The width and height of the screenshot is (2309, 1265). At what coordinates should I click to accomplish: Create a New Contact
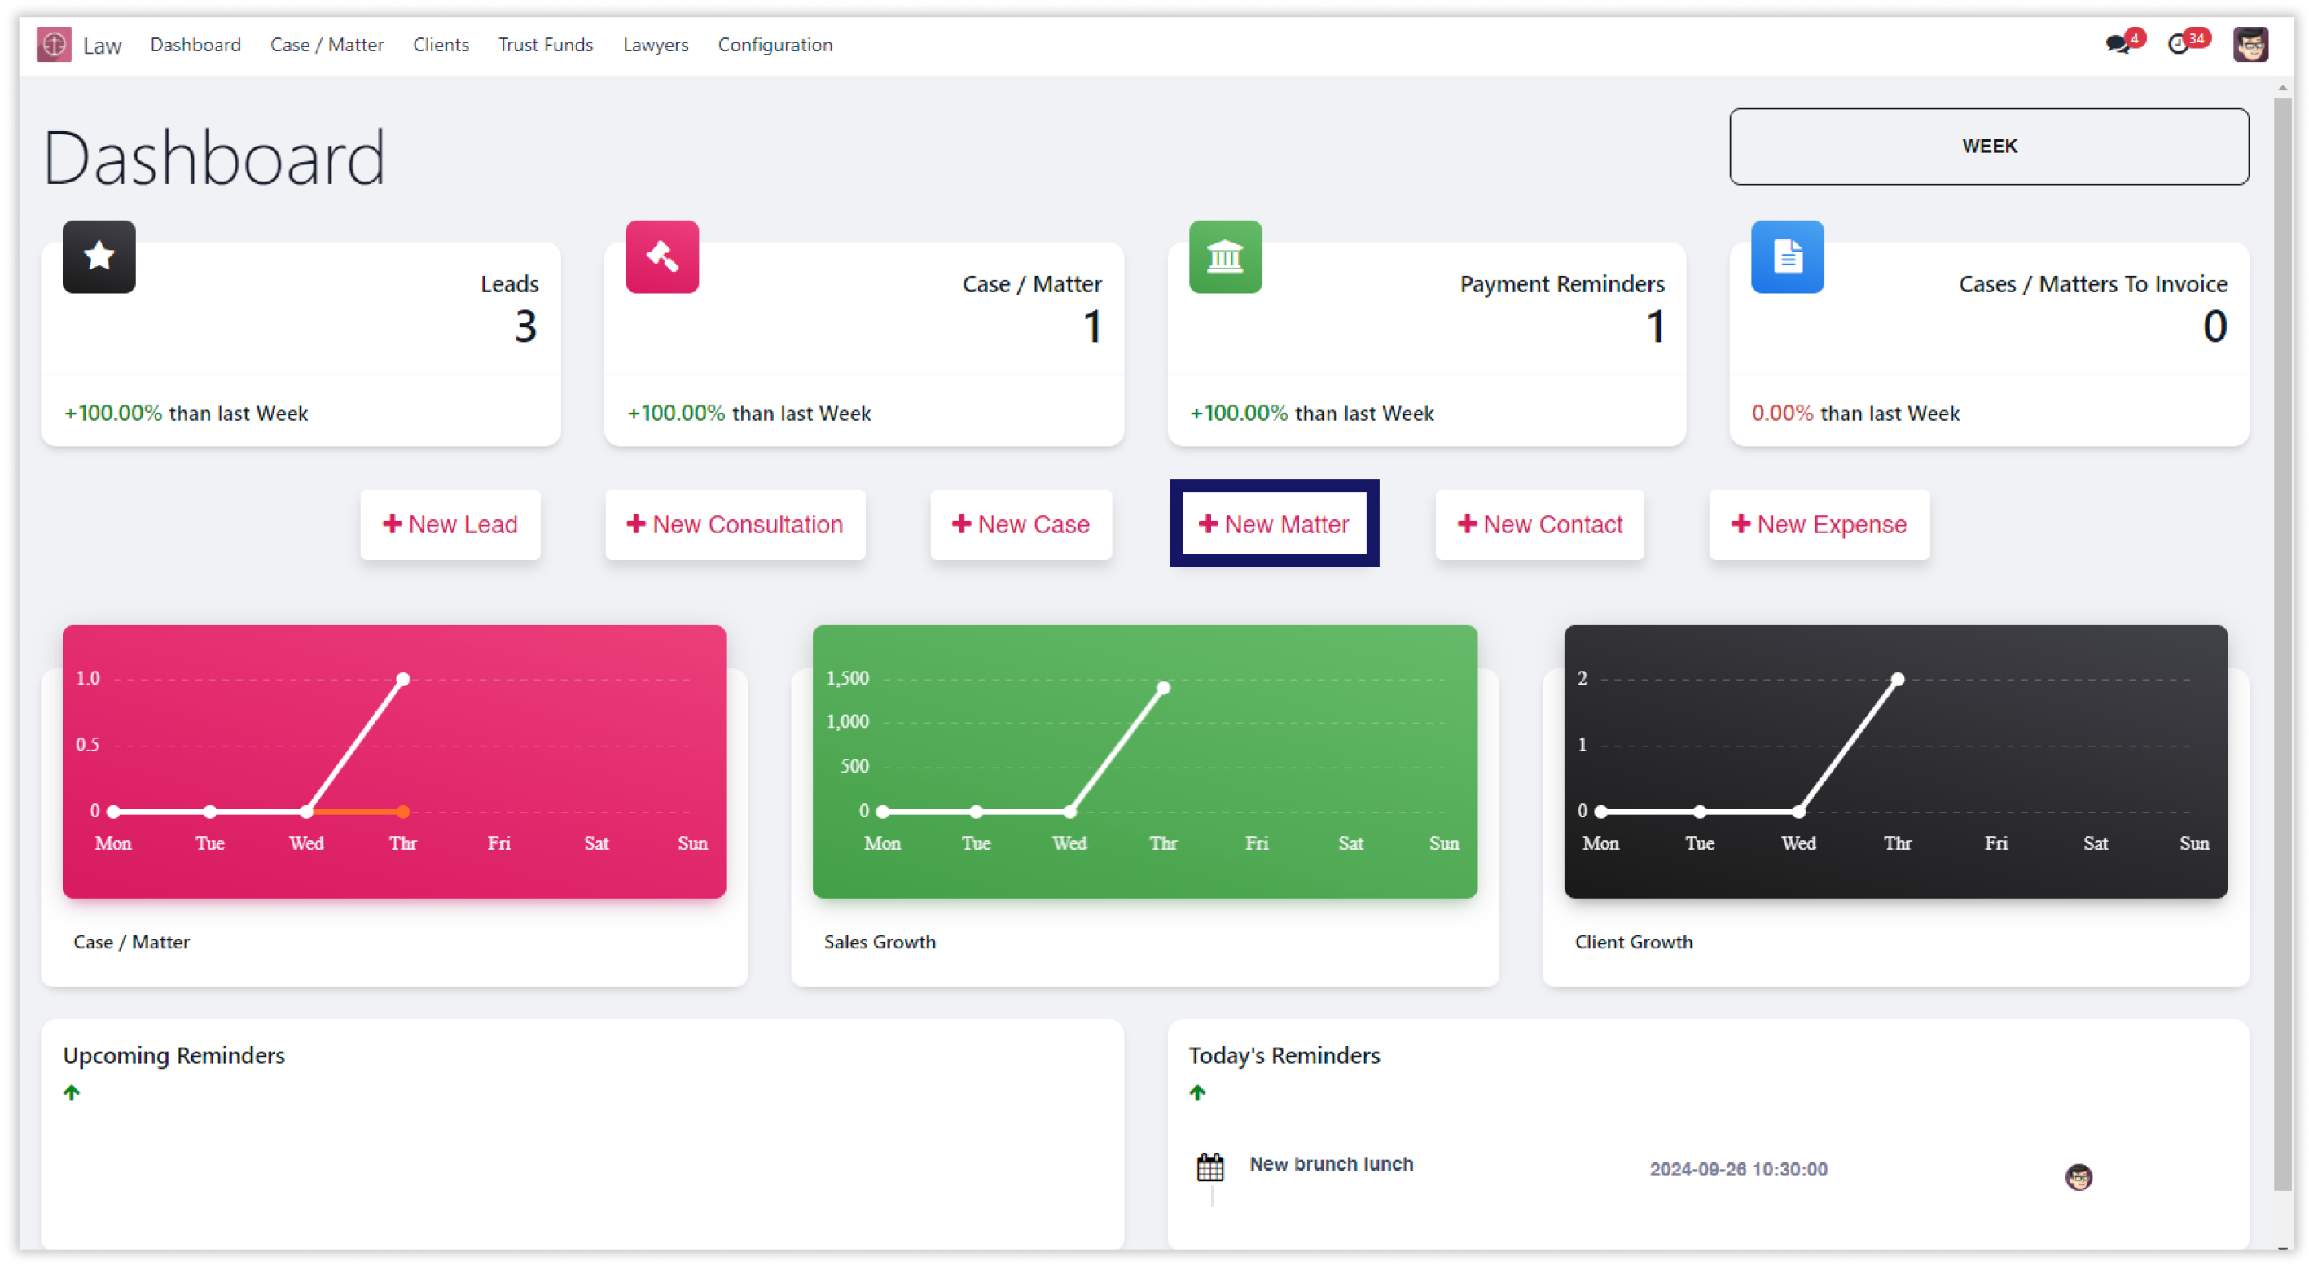(x=1540, y=524)
